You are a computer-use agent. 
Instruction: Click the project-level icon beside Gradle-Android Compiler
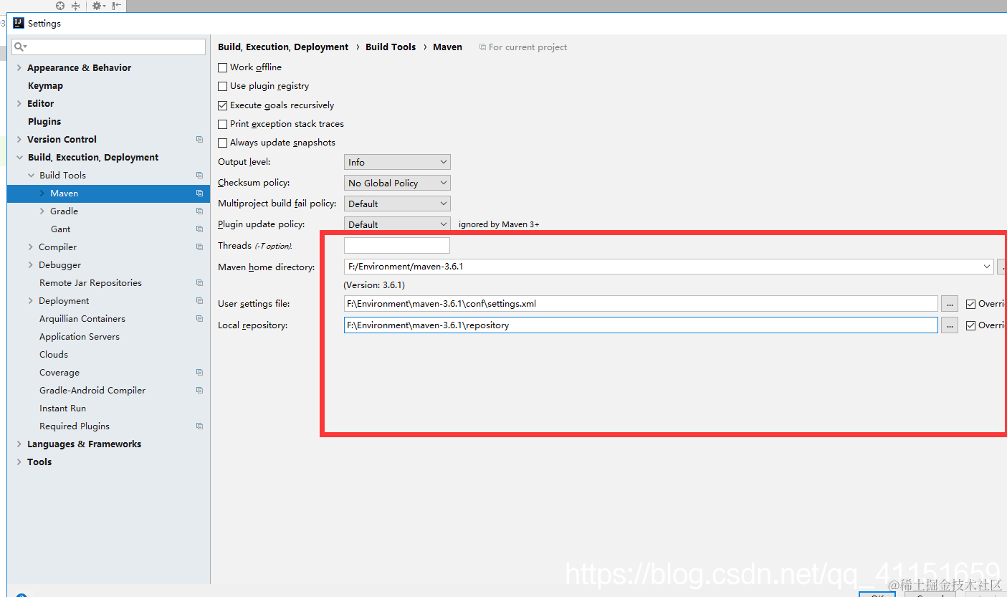(199, 391)
